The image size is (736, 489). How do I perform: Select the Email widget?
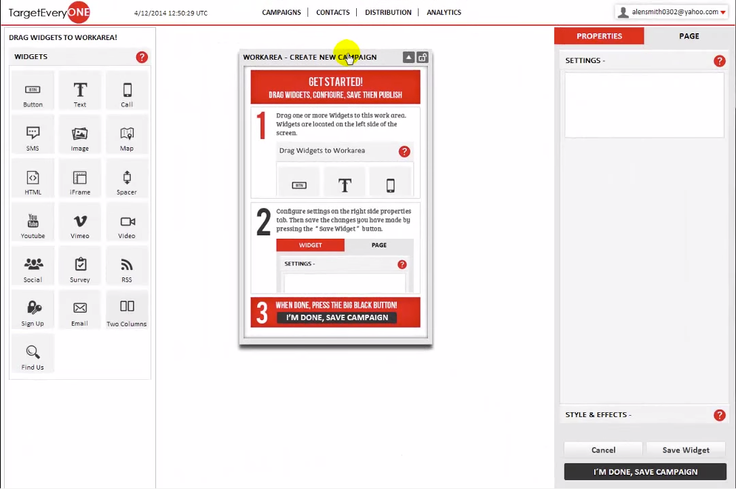pyautogui.click(x=80, y=311)
